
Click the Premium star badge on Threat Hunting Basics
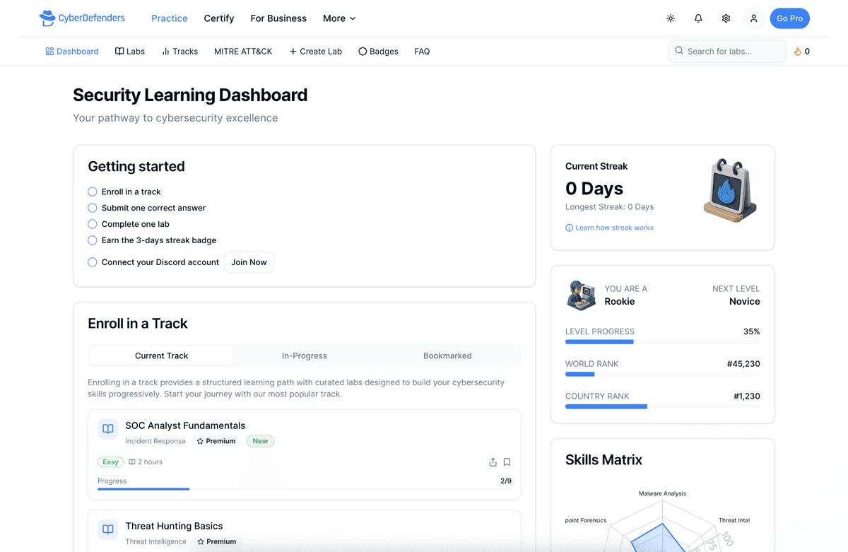pyautogui.click(x=216, y=541)
